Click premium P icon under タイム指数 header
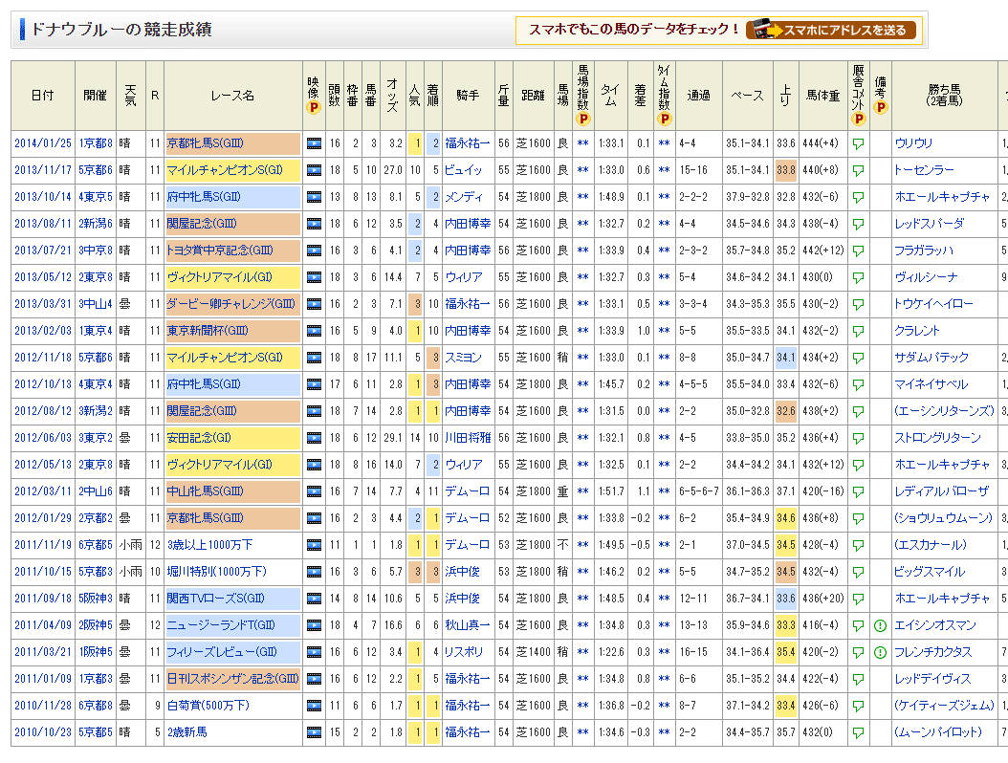 664,120
